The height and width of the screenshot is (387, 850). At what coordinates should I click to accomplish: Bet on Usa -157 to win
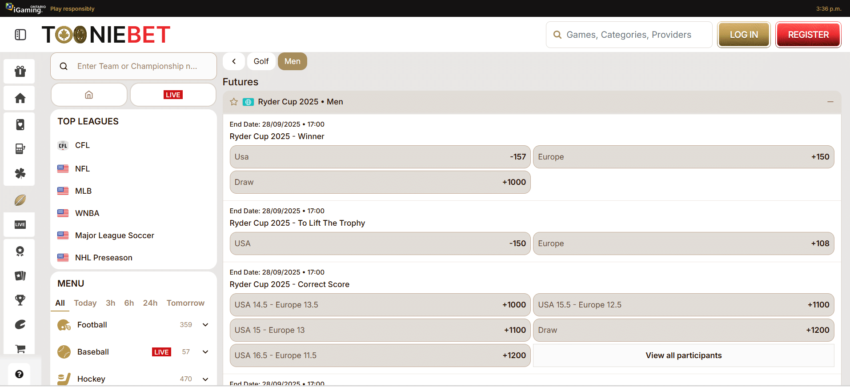(x=380, y=157)
